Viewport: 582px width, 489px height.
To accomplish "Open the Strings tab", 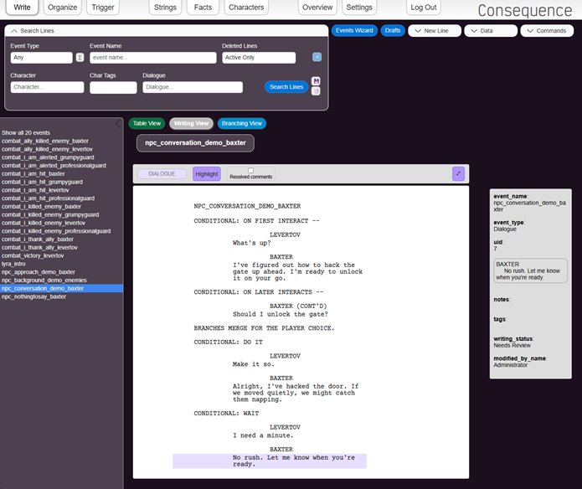I will (x=165, y=8).
